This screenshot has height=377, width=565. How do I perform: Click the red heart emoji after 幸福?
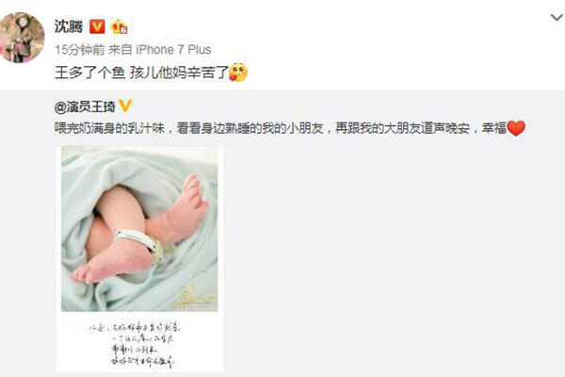pyautogui.click(x=516, y=128)
